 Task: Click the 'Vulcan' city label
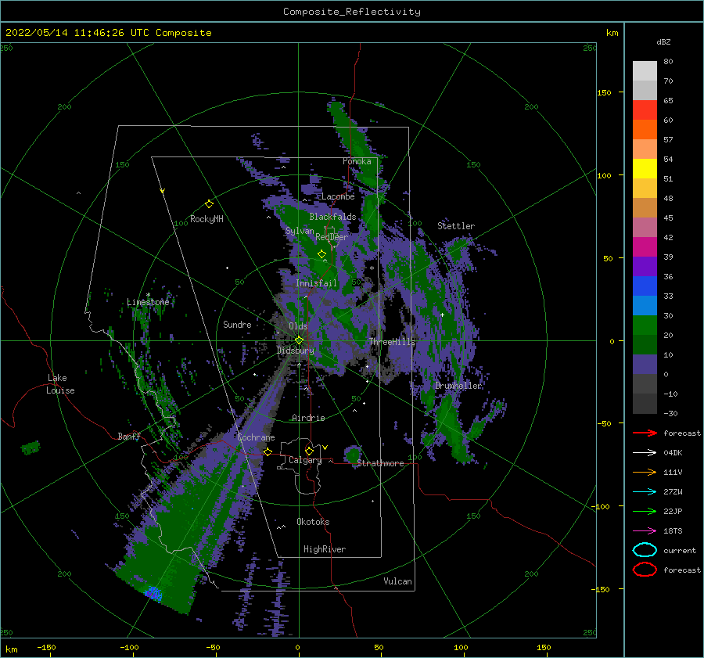point(398,581)
